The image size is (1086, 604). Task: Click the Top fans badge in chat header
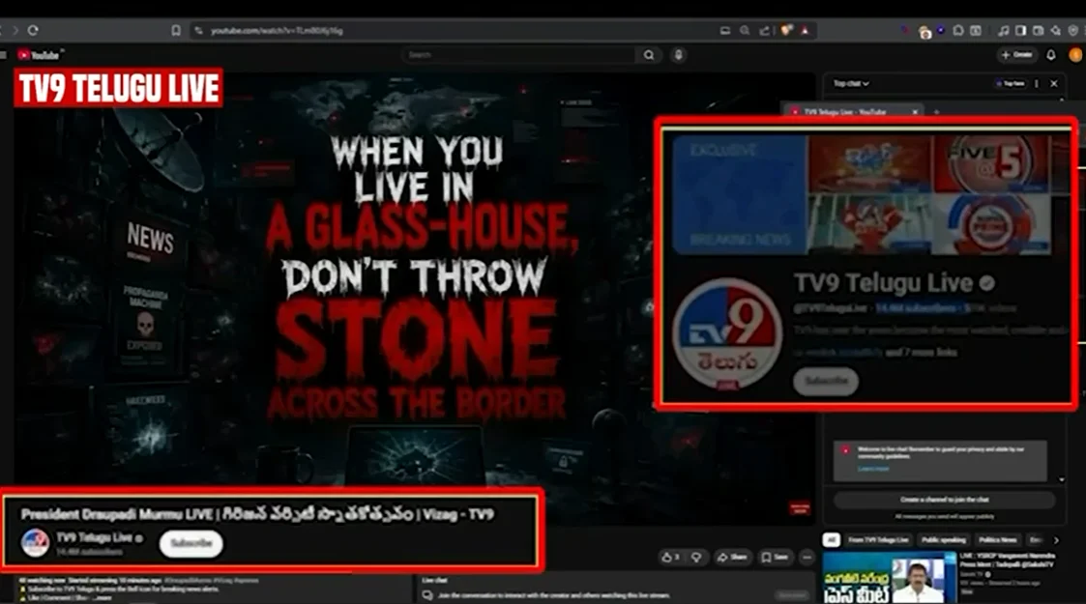coord(1010,84)
